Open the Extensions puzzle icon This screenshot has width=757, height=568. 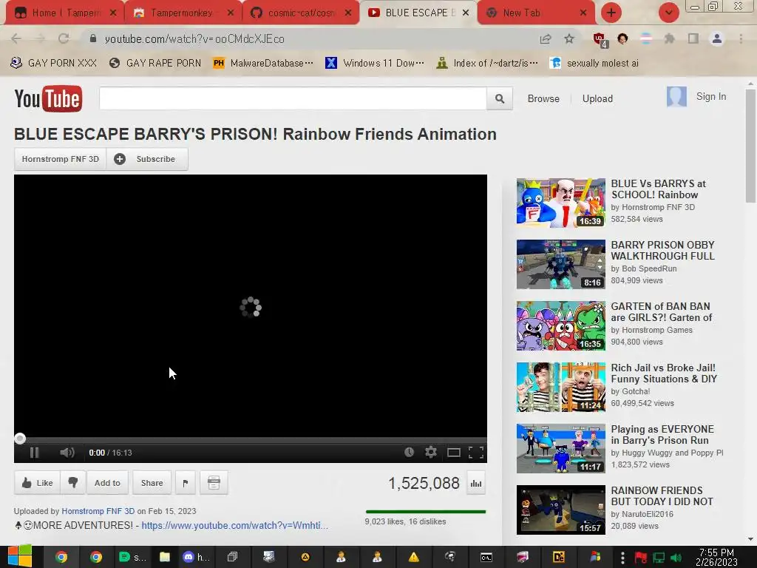(x=669, y=38)
